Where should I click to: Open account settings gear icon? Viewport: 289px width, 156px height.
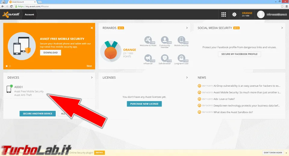[234, 14]
